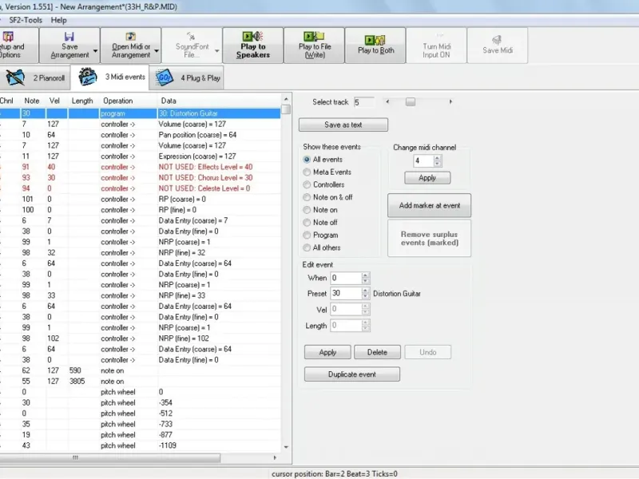Viewport: 639px width, 479px height.
Task: Click the horizontal scrollbar right arrow
Action: (275, 457)
